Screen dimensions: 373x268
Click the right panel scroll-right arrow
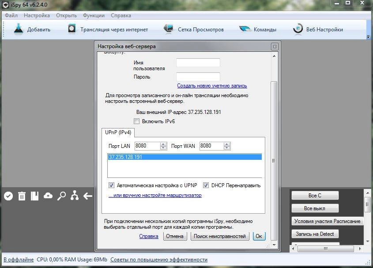pyautogui.click(x=360, y=249)
